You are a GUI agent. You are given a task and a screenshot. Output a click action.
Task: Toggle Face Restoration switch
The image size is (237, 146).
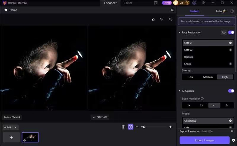coord(231,32)
